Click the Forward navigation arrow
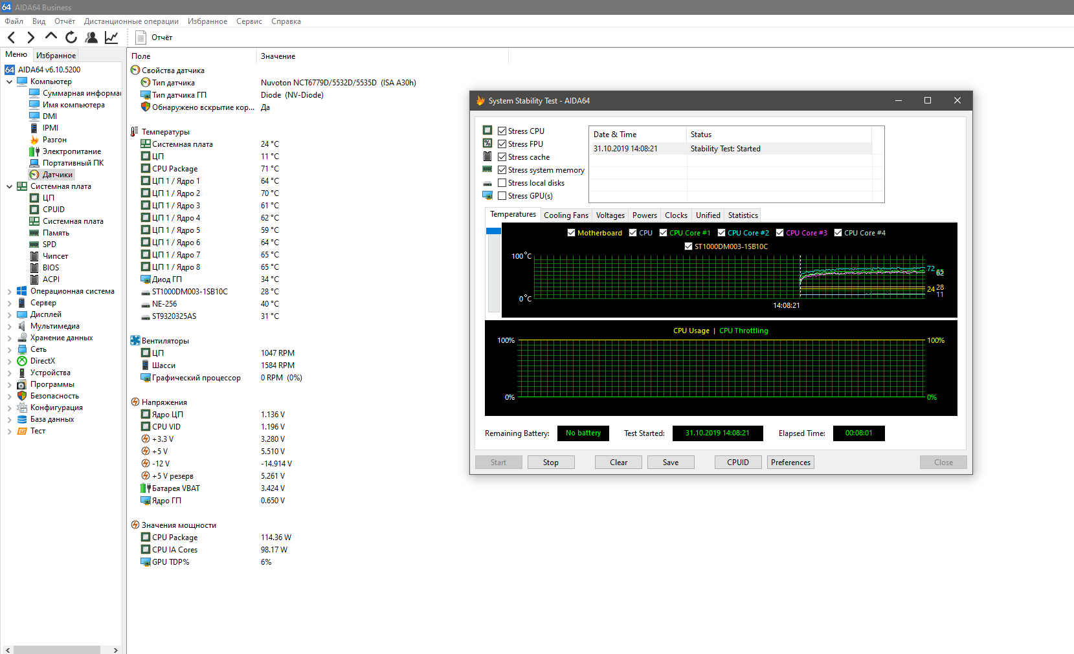The width and height of the screenshot is (1074, 654). pos(30,38)
